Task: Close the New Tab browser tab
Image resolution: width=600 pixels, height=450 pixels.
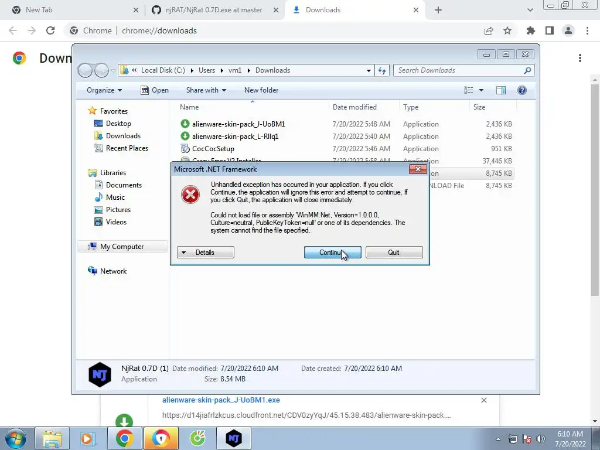Action: (x=135, y=10)
